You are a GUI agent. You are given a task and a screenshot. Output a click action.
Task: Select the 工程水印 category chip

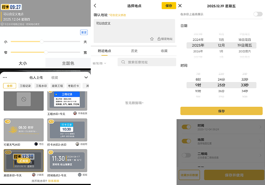[41, 86]
